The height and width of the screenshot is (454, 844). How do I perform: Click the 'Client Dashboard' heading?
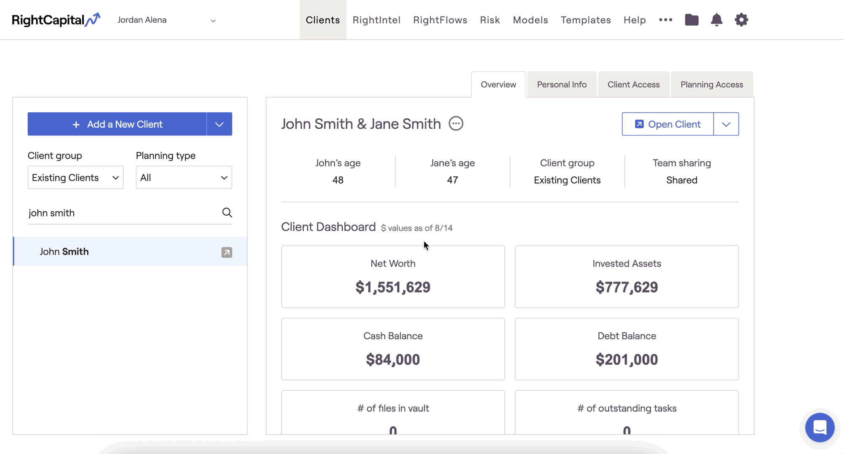click(x=328, y=227)
